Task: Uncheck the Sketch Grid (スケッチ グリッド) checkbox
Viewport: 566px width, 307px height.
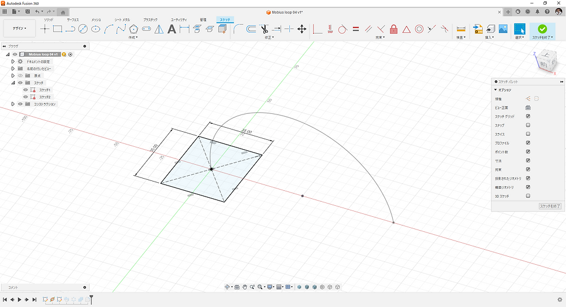Action: [528, 116]
